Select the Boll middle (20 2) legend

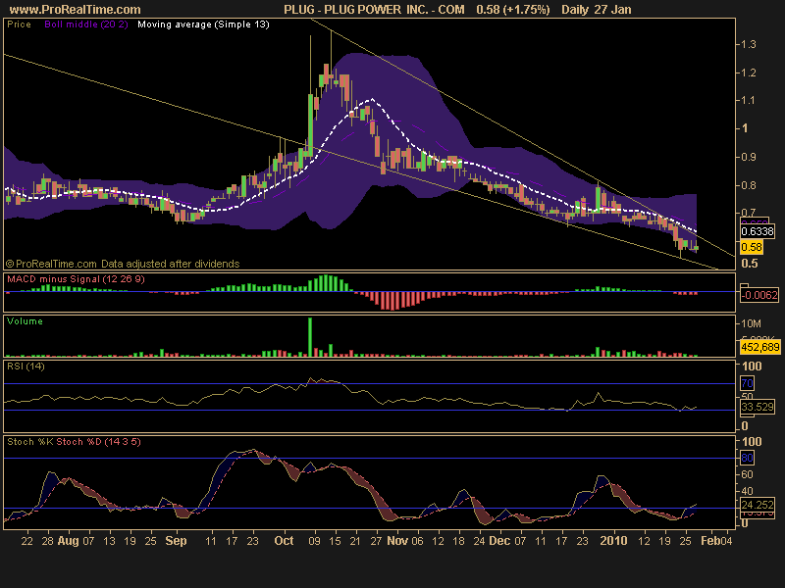coord(86,24)
